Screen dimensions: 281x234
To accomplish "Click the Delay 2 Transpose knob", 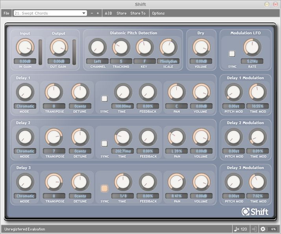I will [54, 137].
